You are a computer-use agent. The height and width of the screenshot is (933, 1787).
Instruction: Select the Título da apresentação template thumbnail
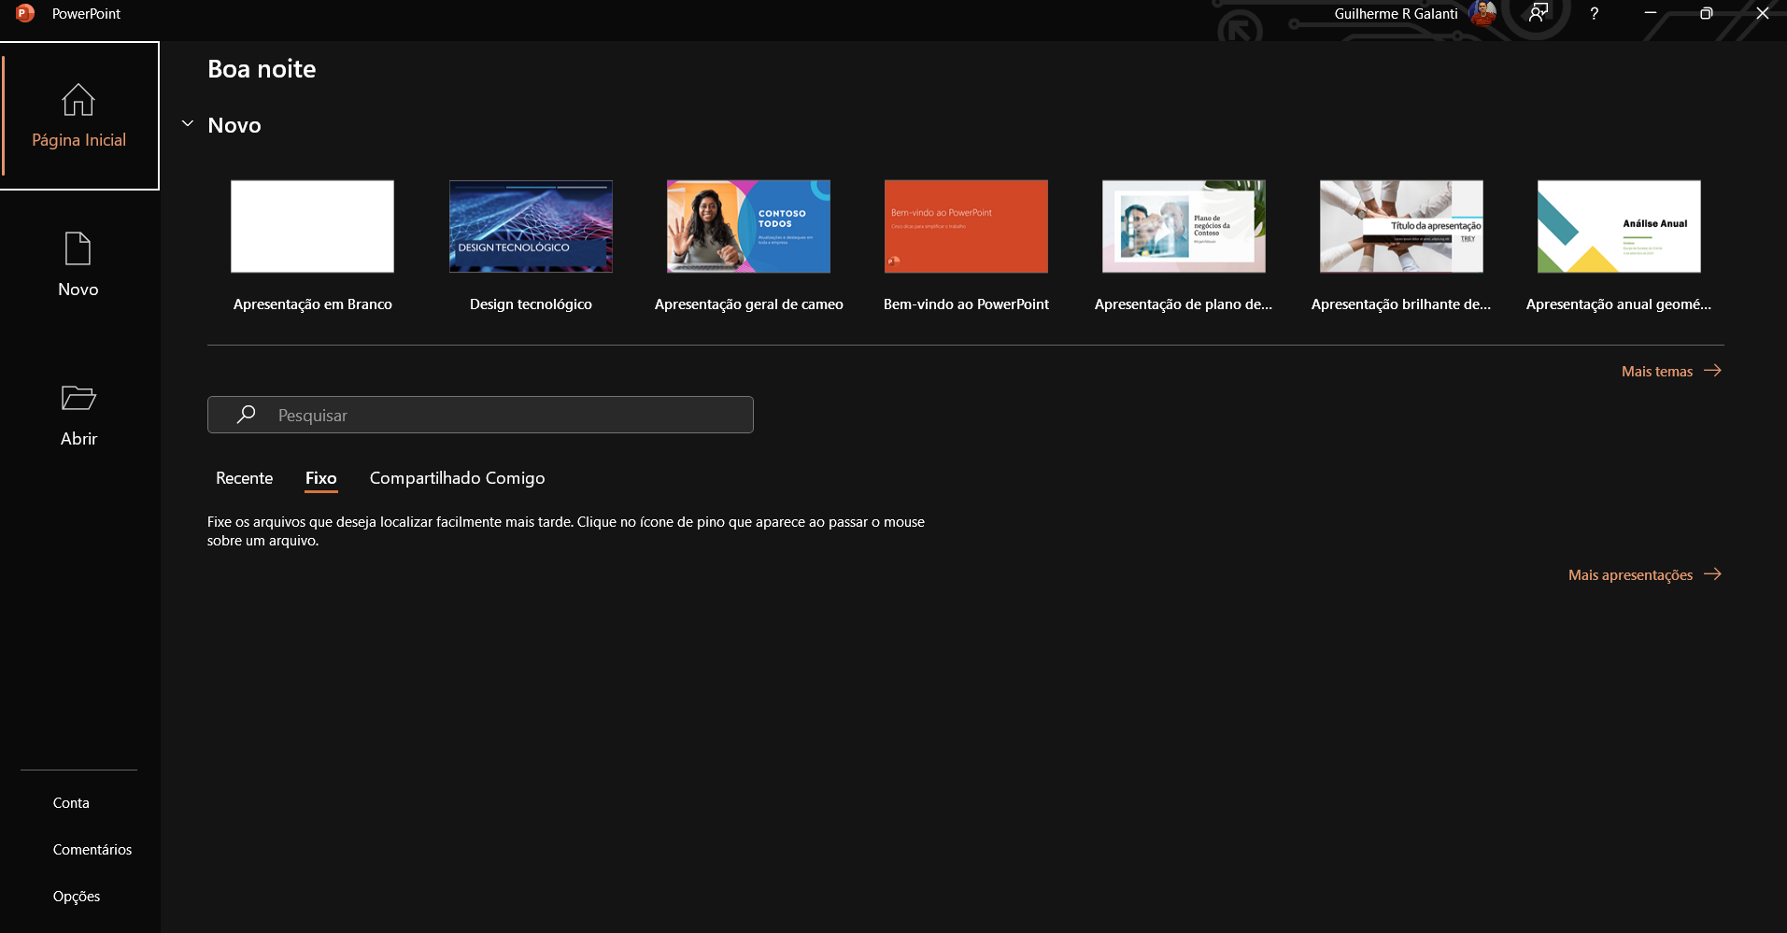point(1401,226)
